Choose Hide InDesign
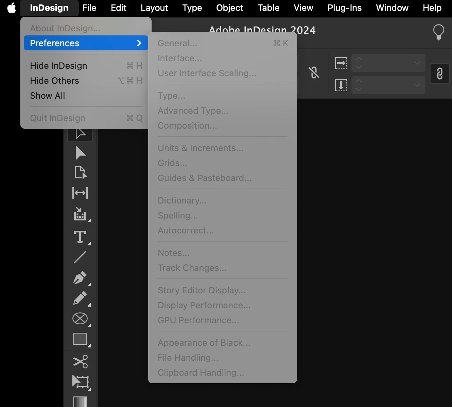 86,66
